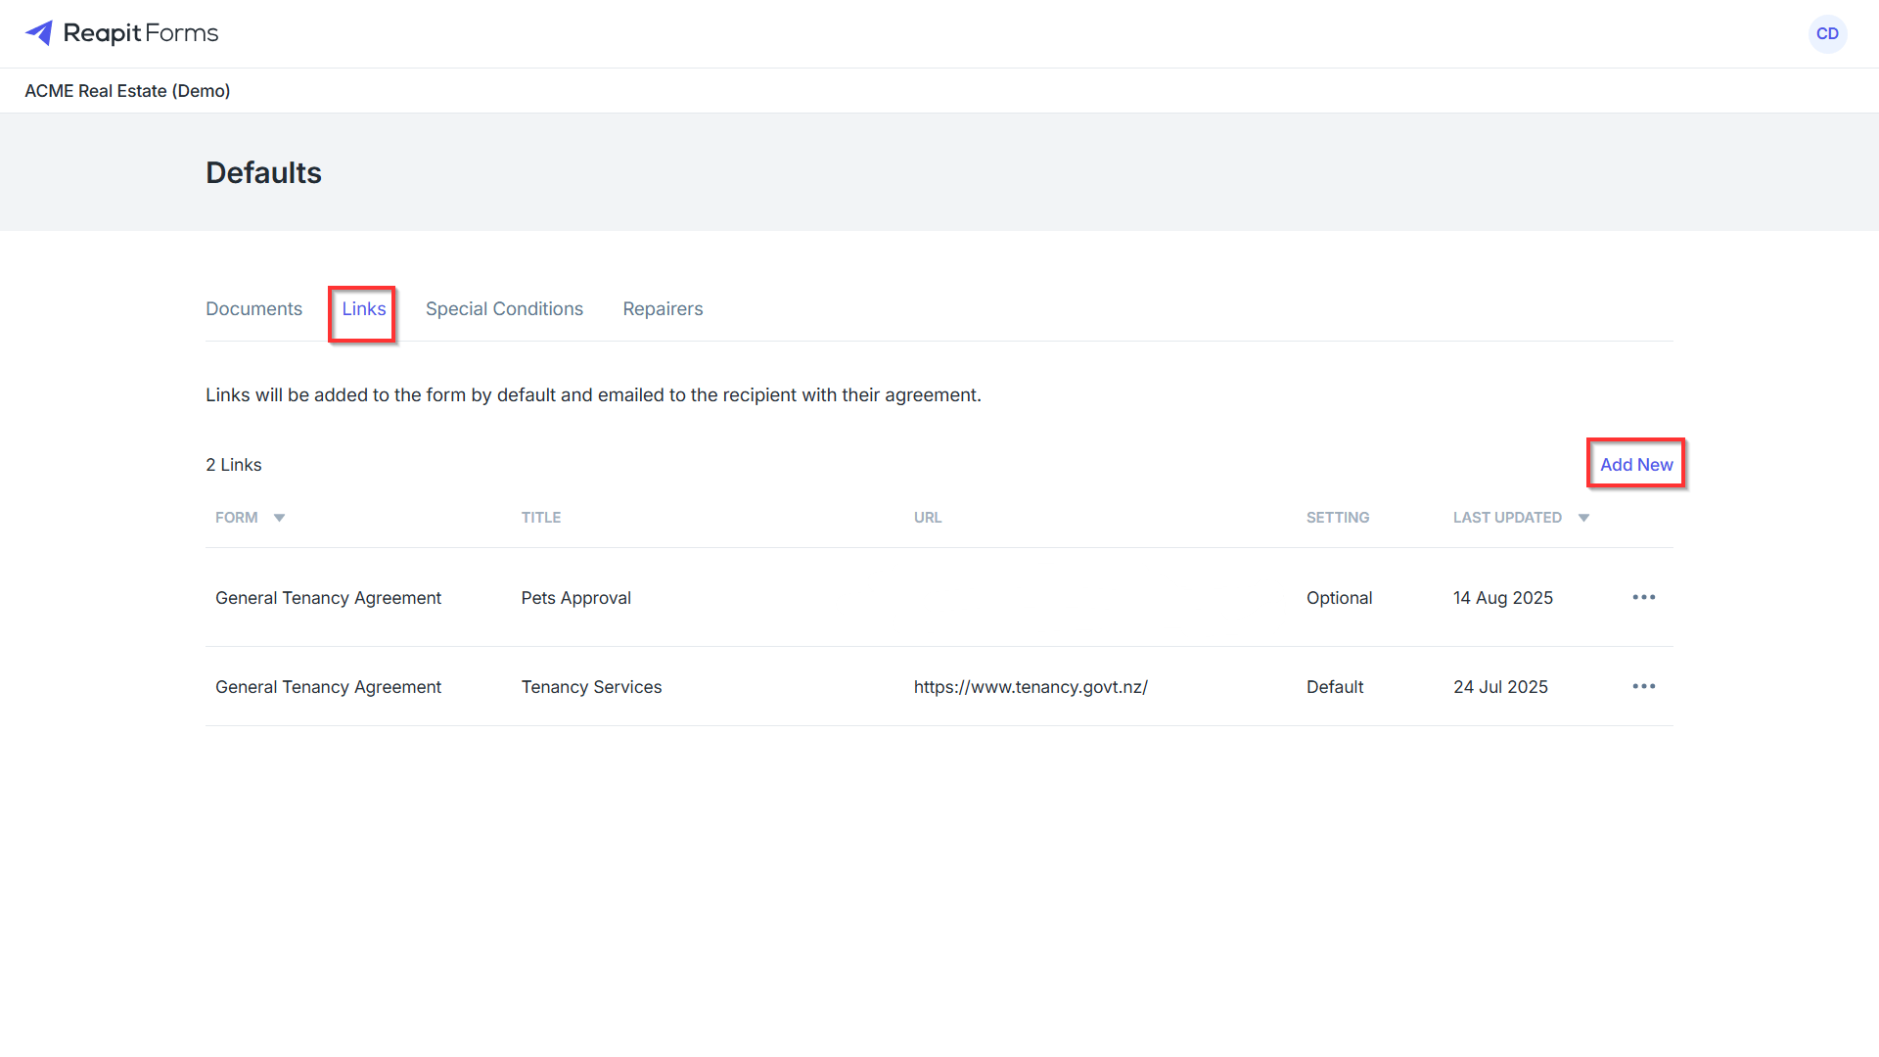This screenshot has width=1879, height=1057.
Task: Go to the Repairers tab
Action: 663,308
